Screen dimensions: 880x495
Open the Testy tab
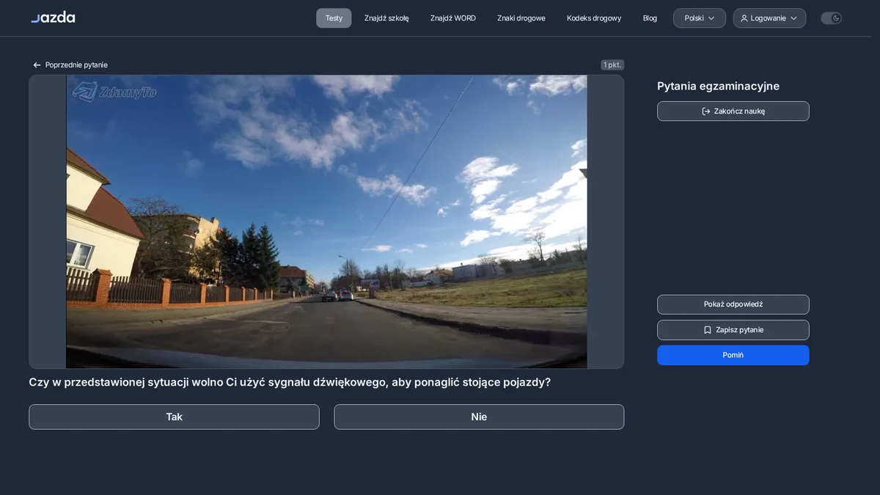tap(334, 18)
